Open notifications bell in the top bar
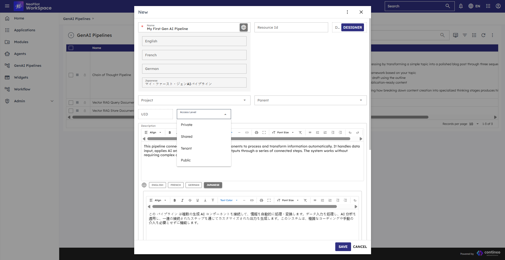 point(461,6)
